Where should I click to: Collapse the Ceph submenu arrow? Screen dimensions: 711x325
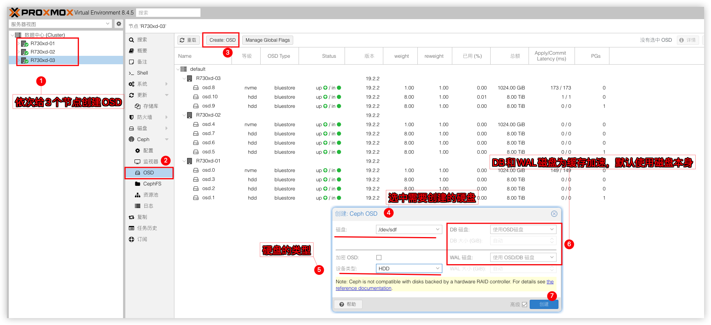[167, 140]
